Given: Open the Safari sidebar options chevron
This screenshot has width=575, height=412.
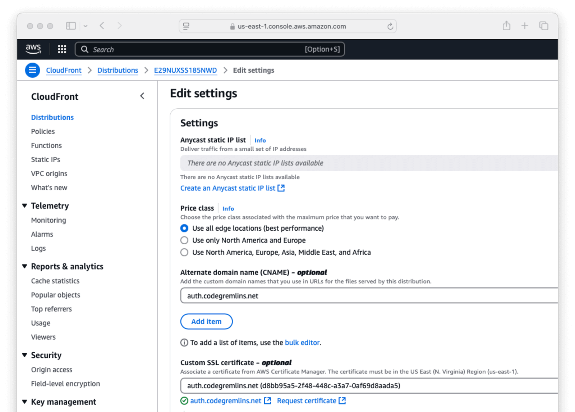Looking at the screenshot, I should 86,26.
